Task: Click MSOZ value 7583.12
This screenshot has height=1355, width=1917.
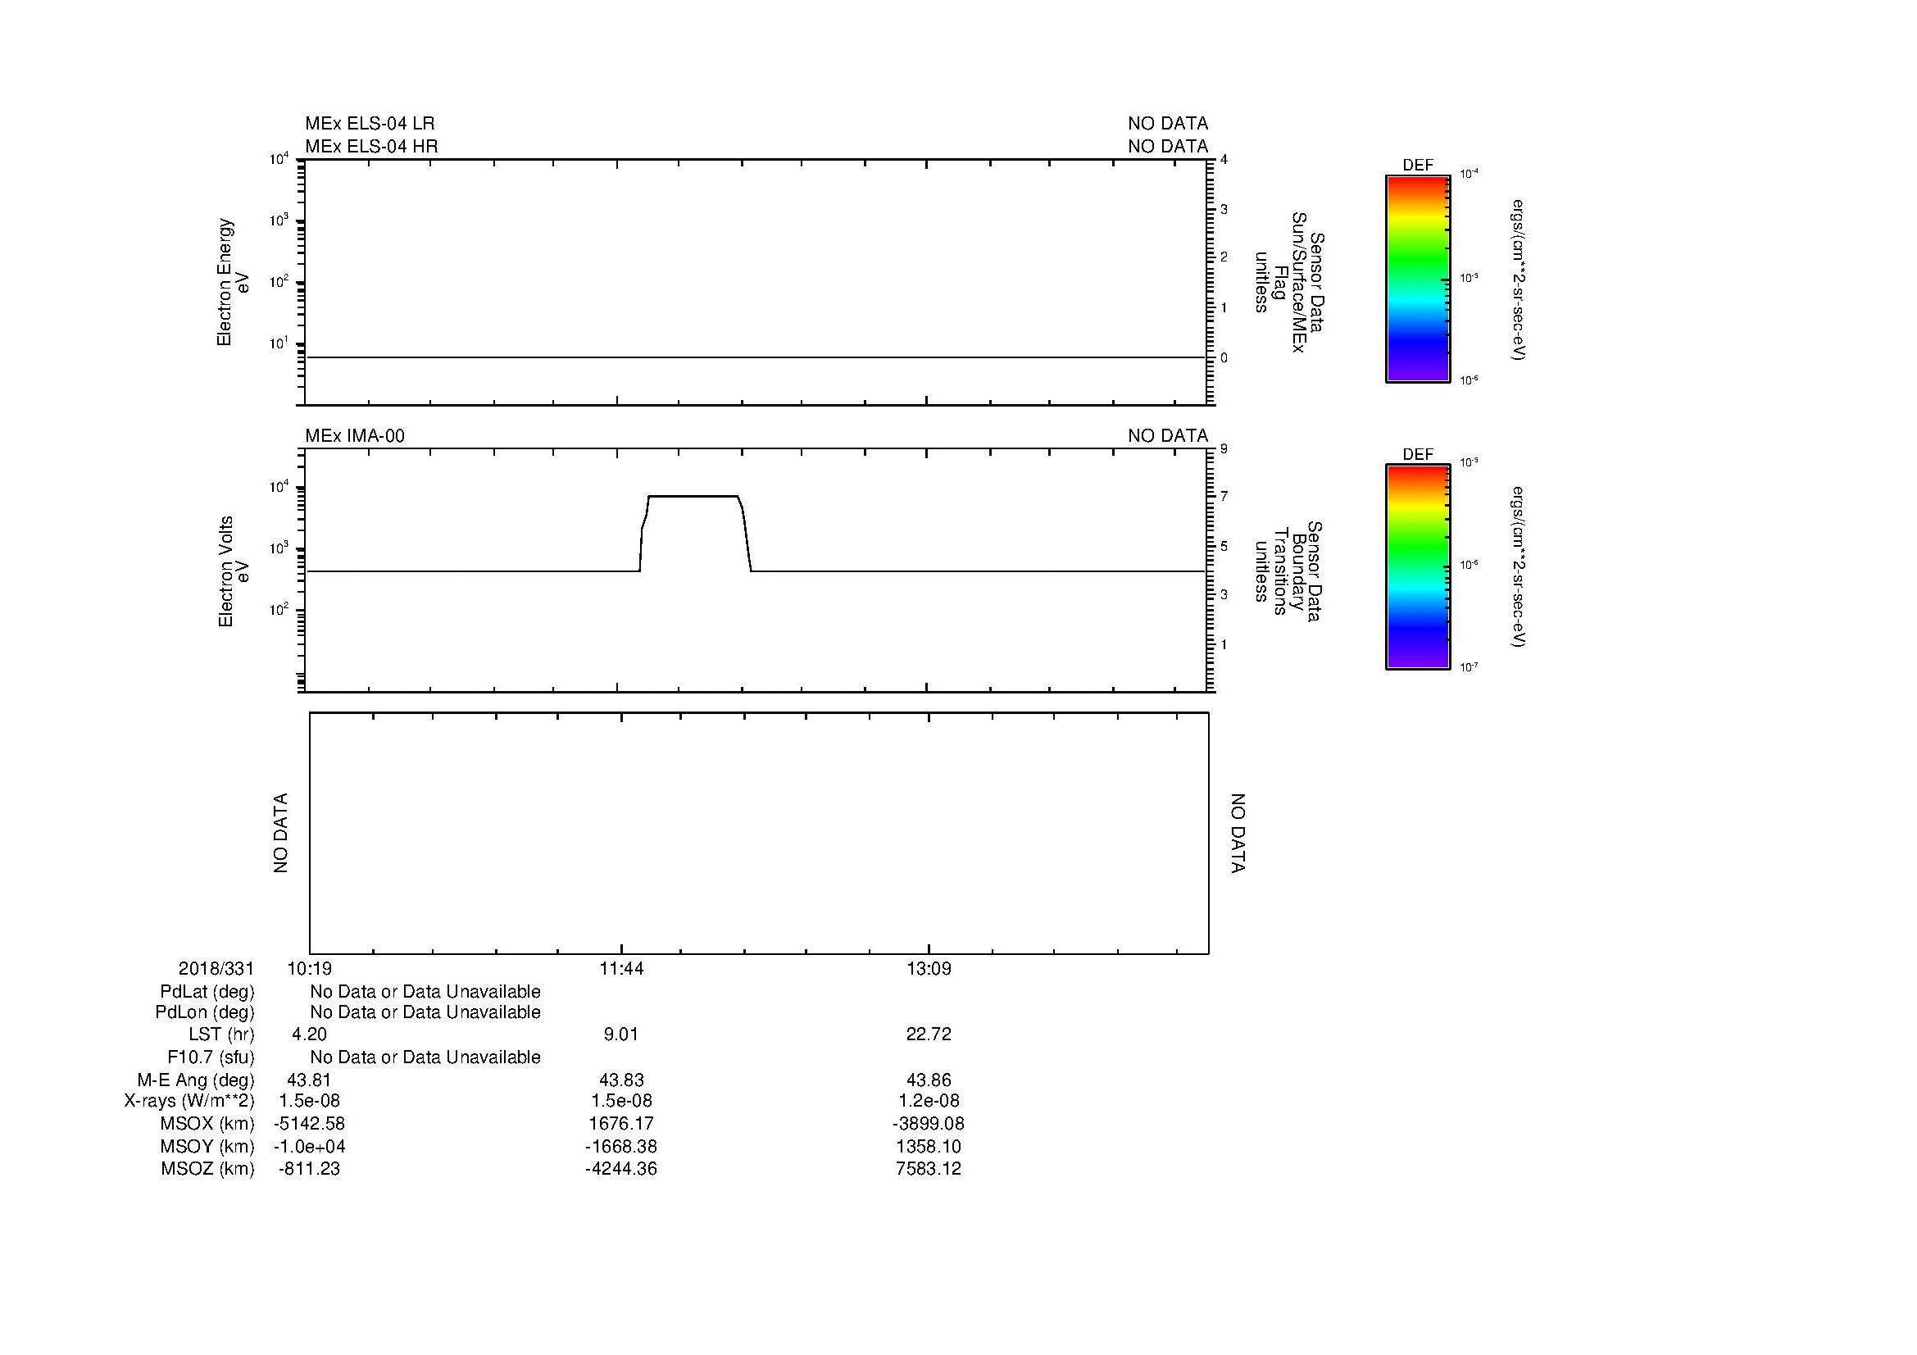Action: click(x=929, y=1169)
